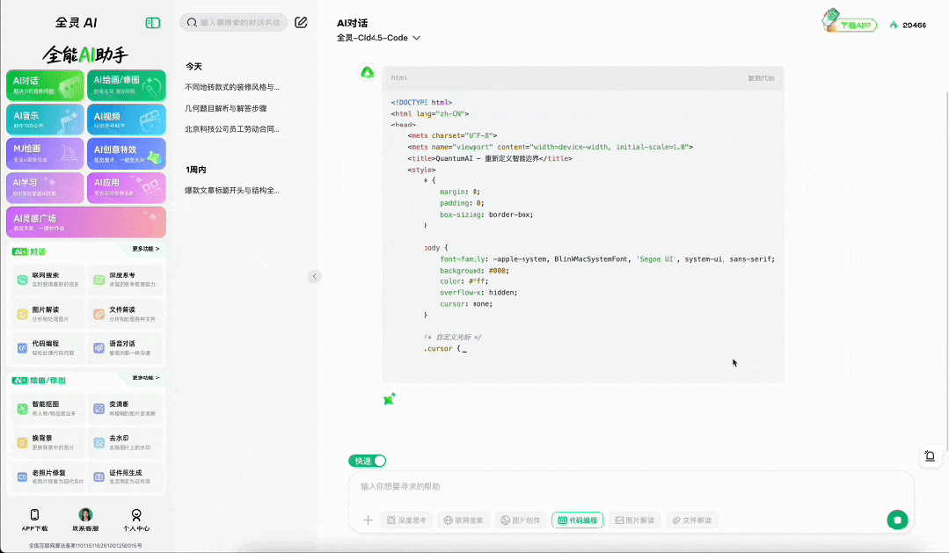The width and height of the screenshot is (949, 553).
Task: Disable 代码编程 chip in input bar
Action: [x=577, y=520]
